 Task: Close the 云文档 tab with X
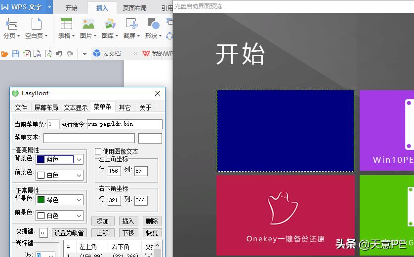(135, 53)
